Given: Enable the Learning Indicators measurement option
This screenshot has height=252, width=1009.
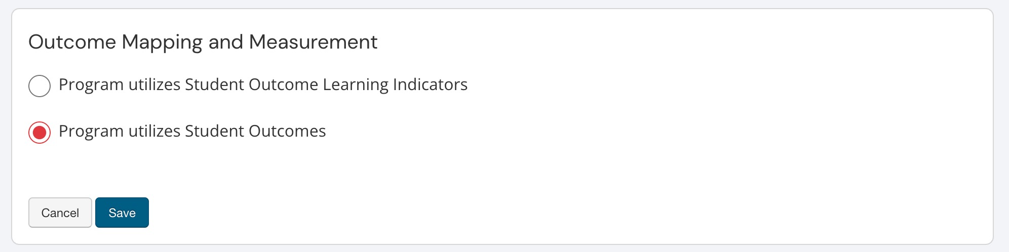Looking at the screenshot, I should [x=40, y=86].
